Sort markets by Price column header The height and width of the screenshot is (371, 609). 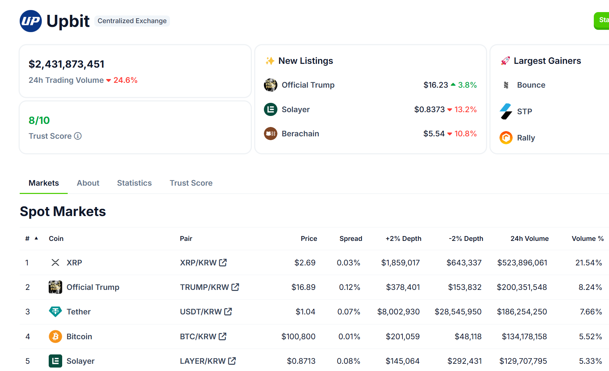[x=308, y=238]
